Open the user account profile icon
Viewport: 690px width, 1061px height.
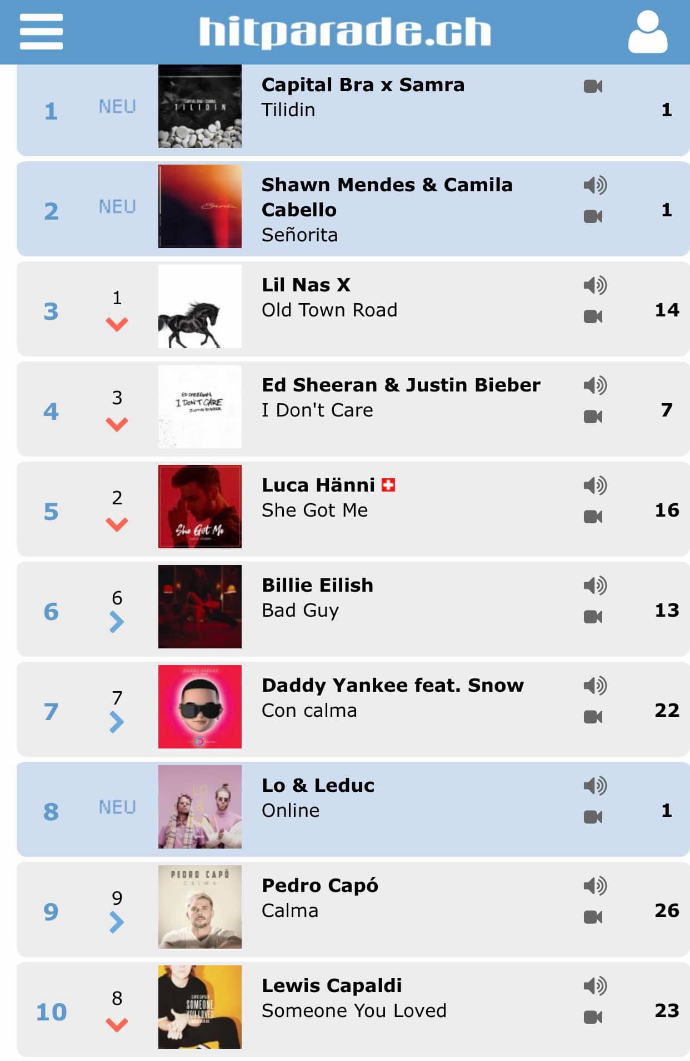coord(648,32)
